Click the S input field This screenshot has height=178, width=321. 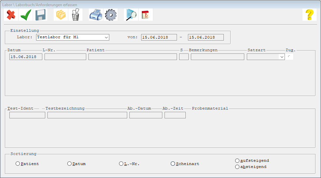point(184,57)
